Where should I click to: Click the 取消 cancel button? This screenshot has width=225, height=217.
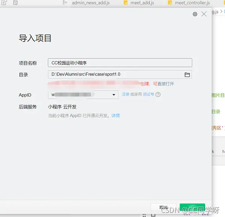click(163, 207)
